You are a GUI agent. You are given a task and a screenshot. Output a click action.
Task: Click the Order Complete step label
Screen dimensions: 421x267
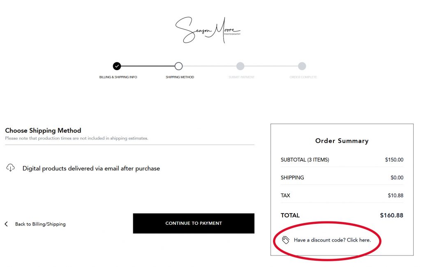(303, 77)
